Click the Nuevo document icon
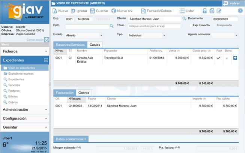This screenshot has width=245, height=153. (55, 11)
